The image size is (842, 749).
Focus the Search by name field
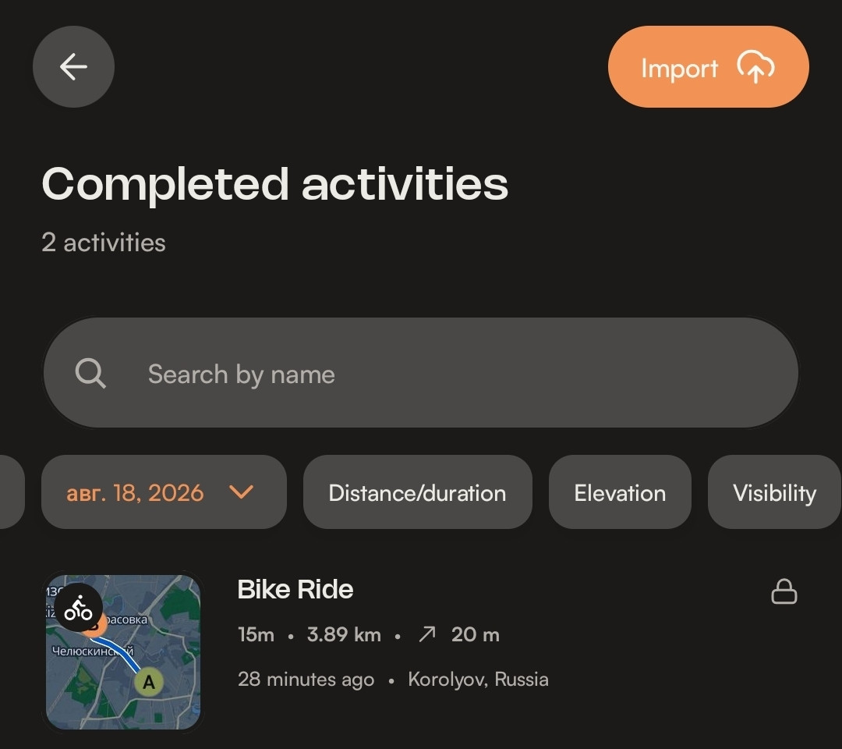(420, 373)
